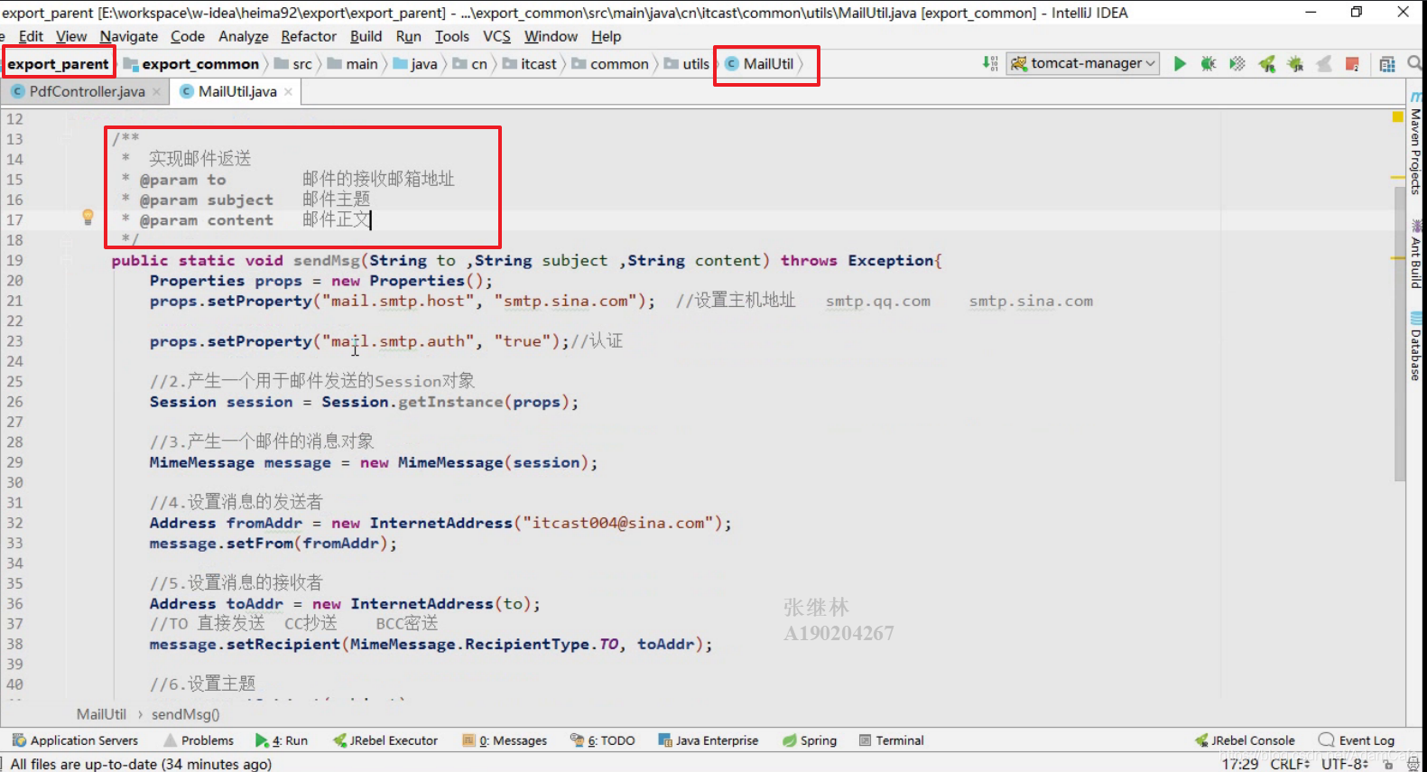Click the common folder breadcrumb
This screenshot has height=772, width=1427.
point(610,64)
